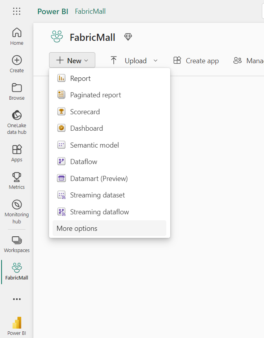Create a new Dashboard
The height and width of the screenshot is (338, 264).
(109, 128)
